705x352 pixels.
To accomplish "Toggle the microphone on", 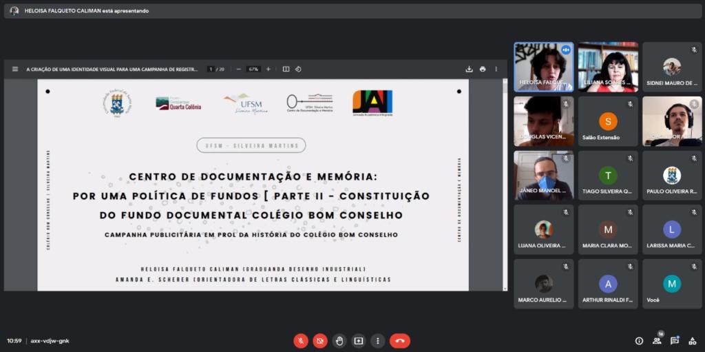I will [301, 340].
